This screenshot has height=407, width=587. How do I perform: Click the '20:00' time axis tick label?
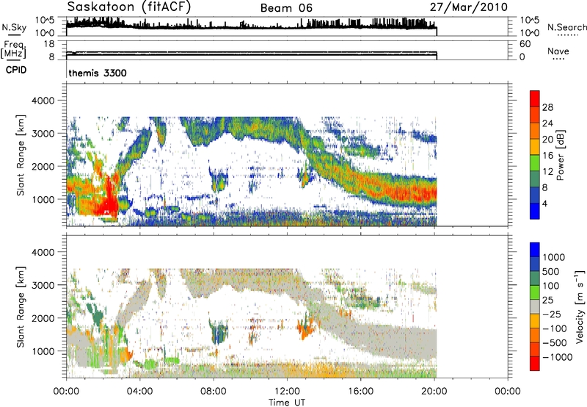point(434,392)
